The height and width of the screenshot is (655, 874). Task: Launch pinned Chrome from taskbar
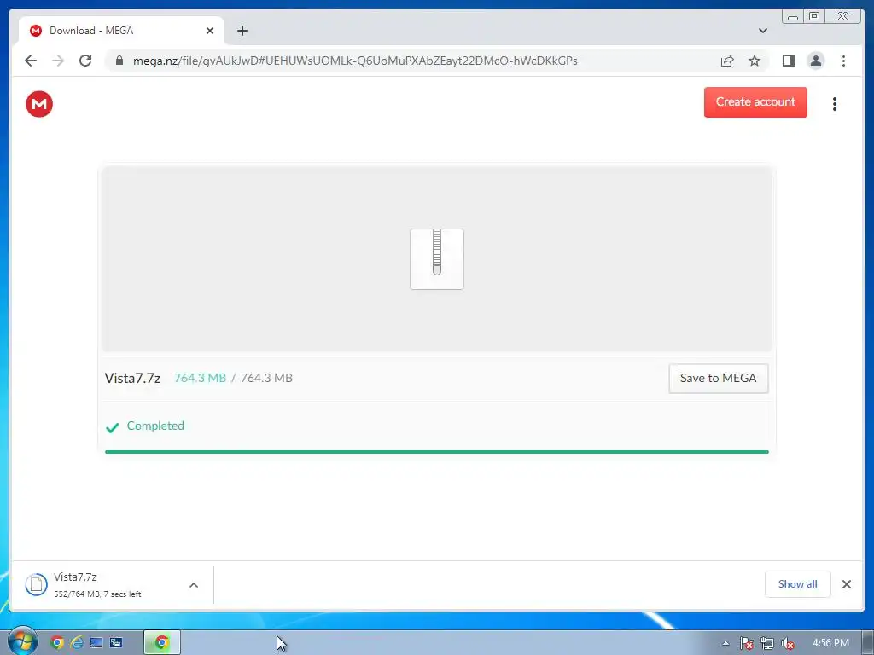(x=57, y=643)
